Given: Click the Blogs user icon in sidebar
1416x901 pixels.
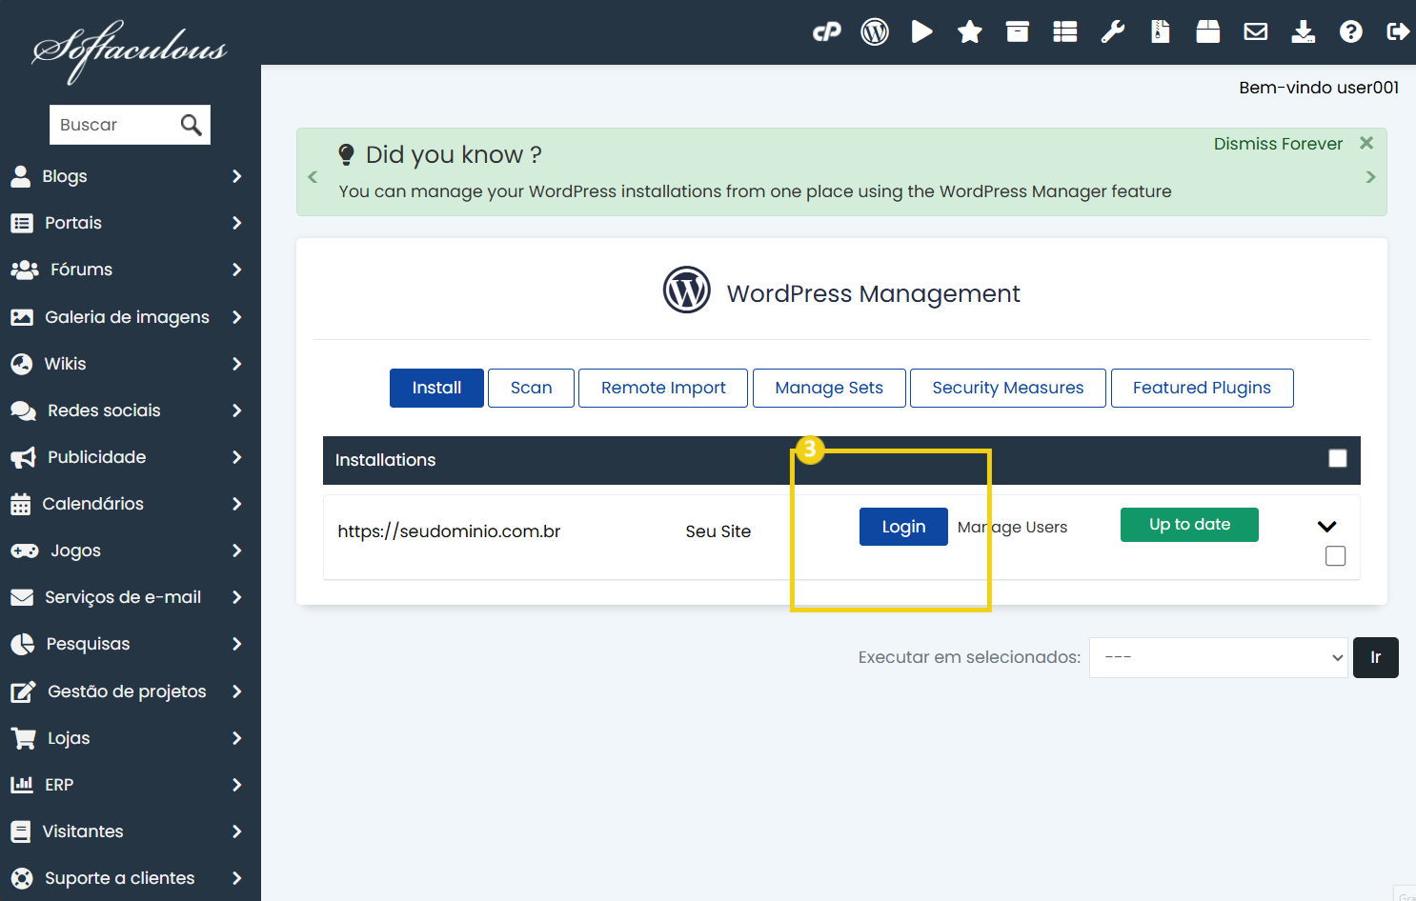Looking at the screenshot, I should (20, 176).
